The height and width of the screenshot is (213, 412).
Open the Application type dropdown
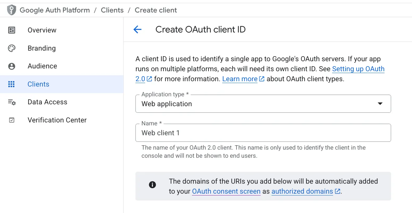[256, 104]
